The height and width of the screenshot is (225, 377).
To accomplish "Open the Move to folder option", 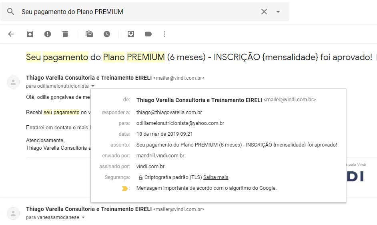I will pos(131,34).
